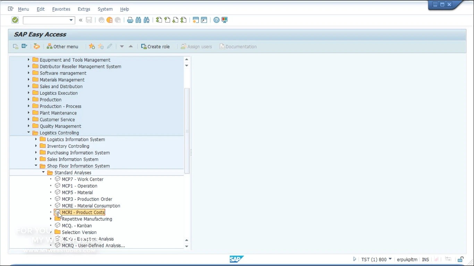Click the Move Favorites Down arrow
474x266 pixels.
pyautogui.click(x=122, y=46)
